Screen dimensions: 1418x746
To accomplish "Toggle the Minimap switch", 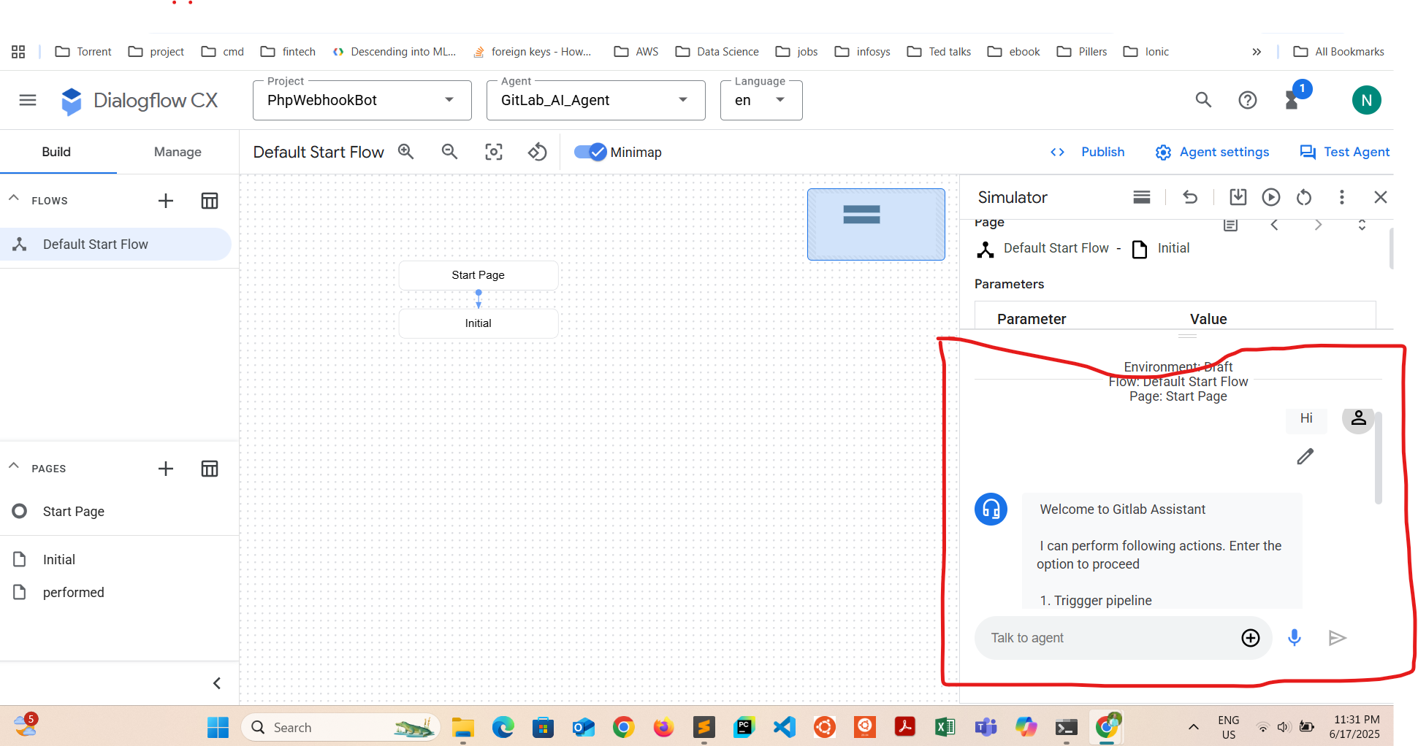I will click(x=590, y=152).
